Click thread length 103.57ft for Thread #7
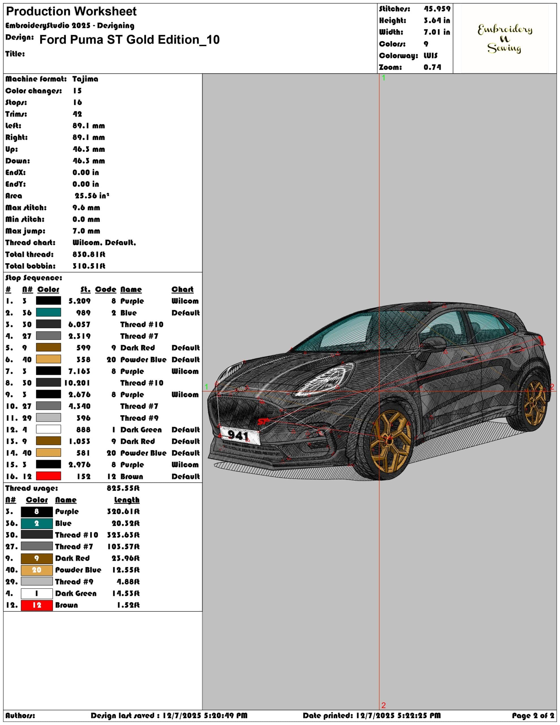This screenshot has height=725, width=560. pos(123,546)
